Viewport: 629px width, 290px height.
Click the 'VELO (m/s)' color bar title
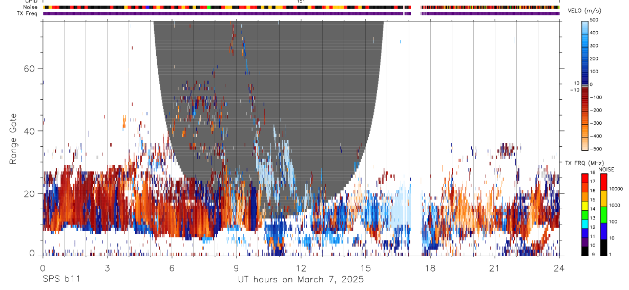[x=584, y=11]
